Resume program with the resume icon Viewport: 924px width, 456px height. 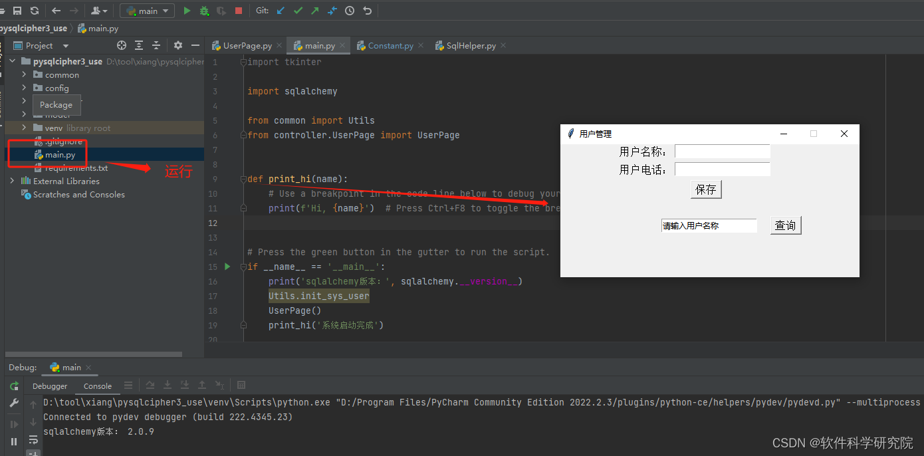coord(14,424)
